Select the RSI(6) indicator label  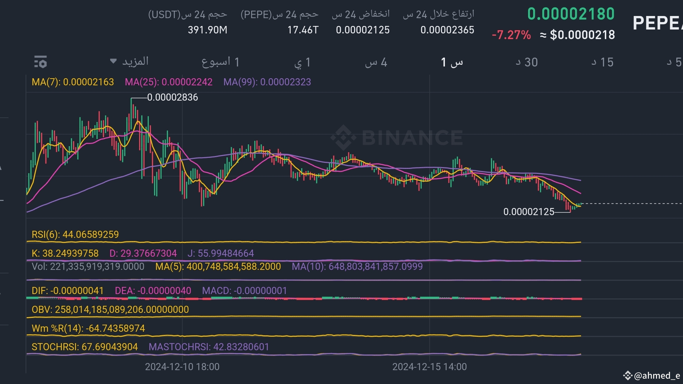75,234
